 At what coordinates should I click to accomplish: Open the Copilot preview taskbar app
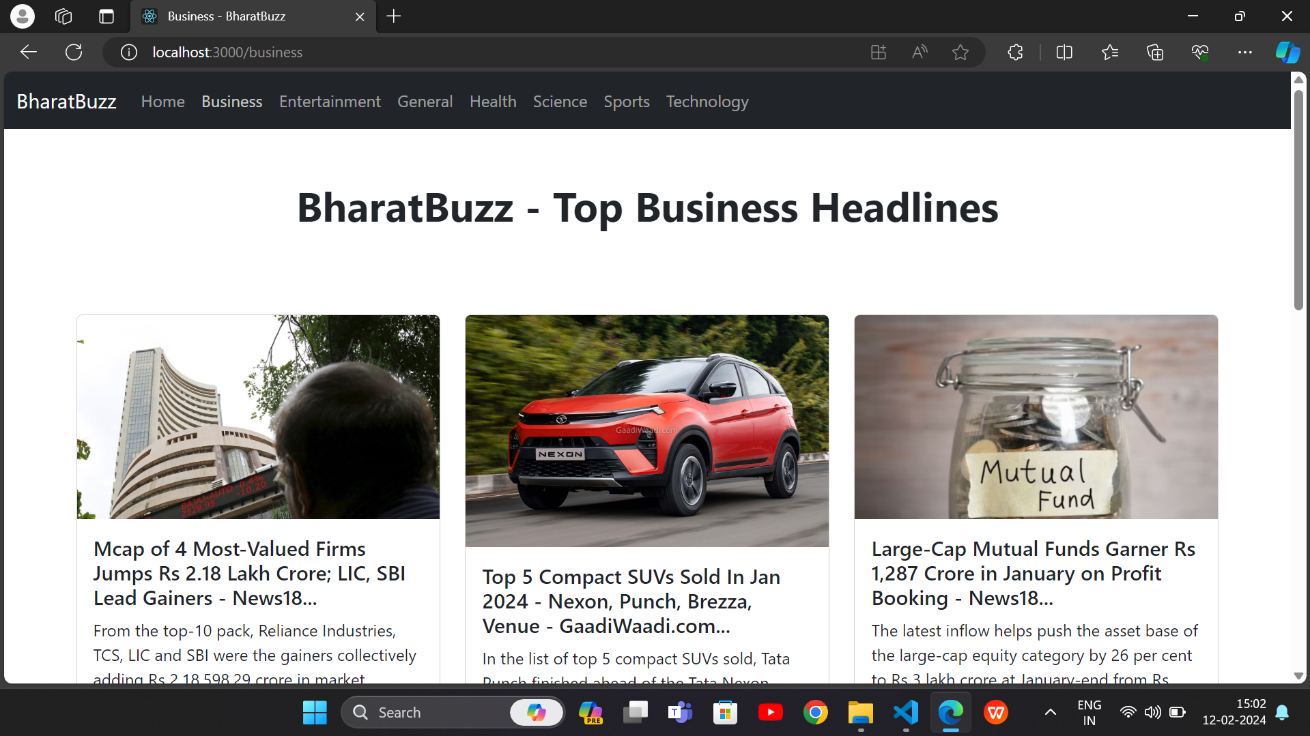(590, 713)
